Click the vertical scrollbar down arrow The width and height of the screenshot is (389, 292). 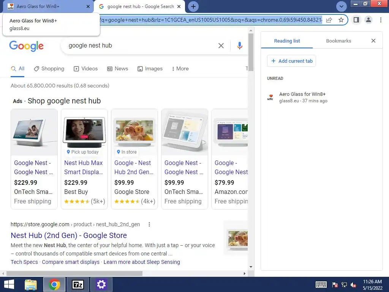251,267
